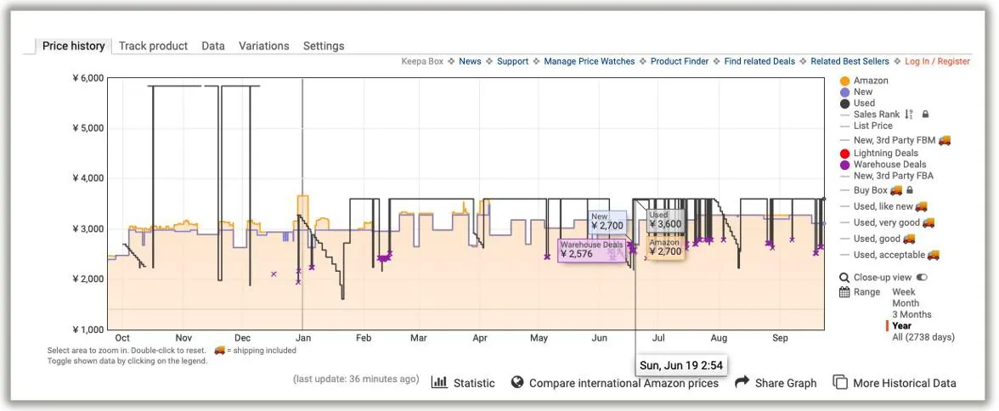
Task: Open the Variations tab
Action: pyautogui.click(x=263, y=46)
